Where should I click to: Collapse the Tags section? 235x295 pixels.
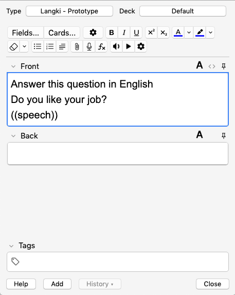pyautogui.click(x=11, y=246)
